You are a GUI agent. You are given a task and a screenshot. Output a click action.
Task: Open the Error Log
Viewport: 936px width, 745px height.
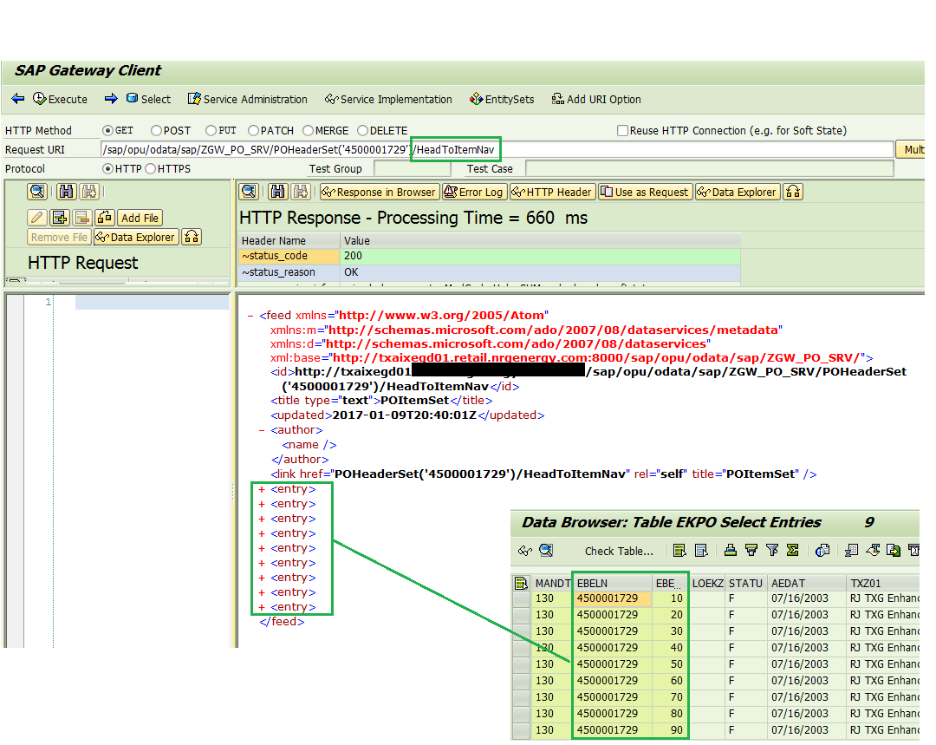tap(475, 192)
